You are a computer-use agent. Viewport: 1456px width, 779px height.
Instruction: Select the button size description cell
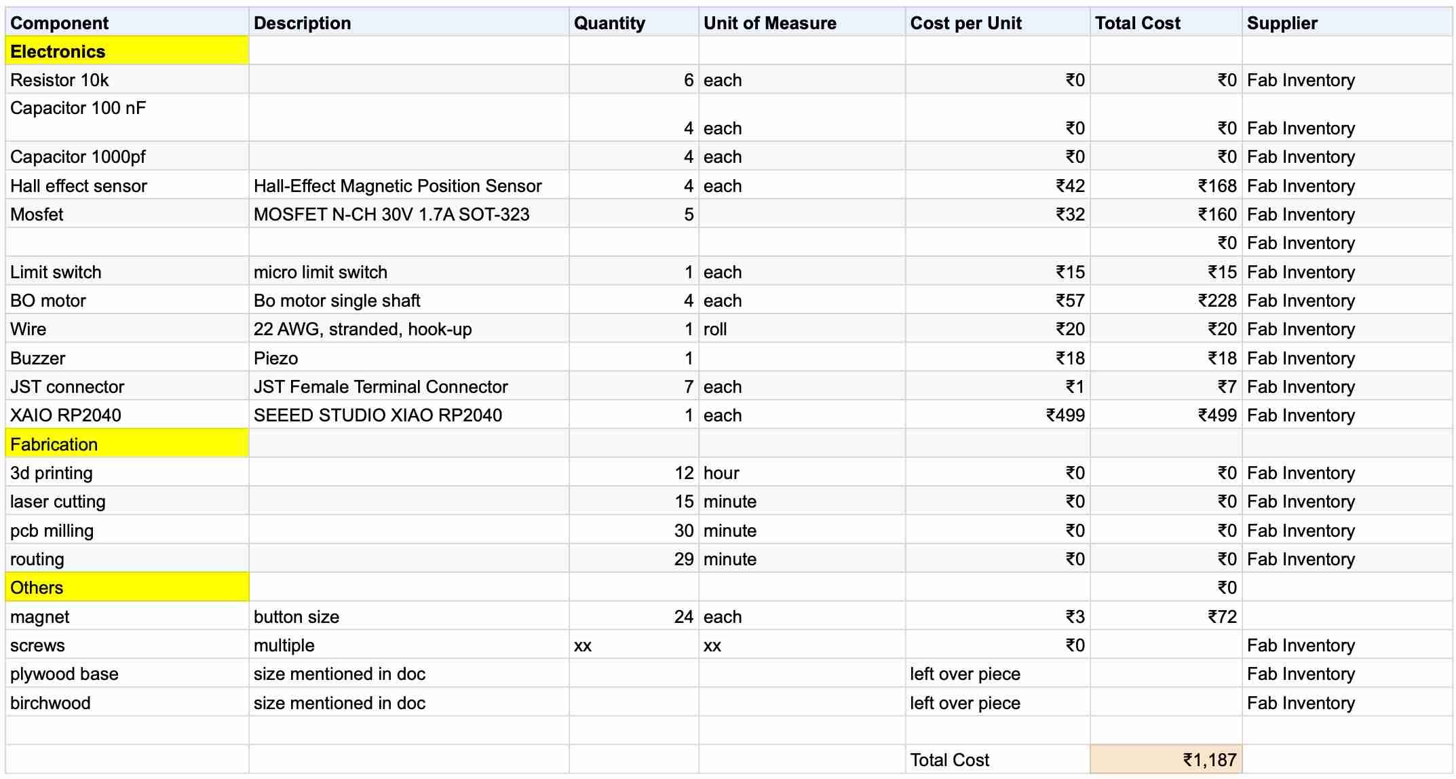(408, 616)
